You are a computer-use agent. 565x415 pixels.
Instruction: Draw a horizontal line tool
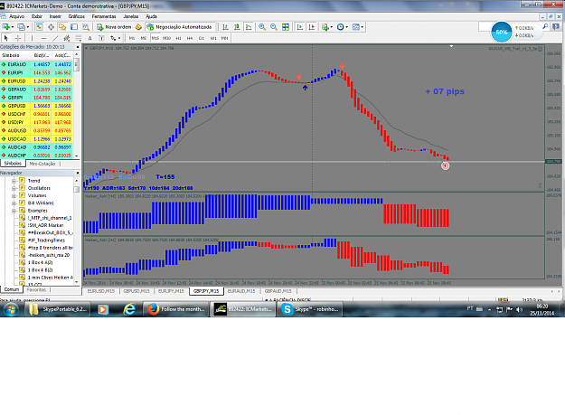tap(43, 38)
